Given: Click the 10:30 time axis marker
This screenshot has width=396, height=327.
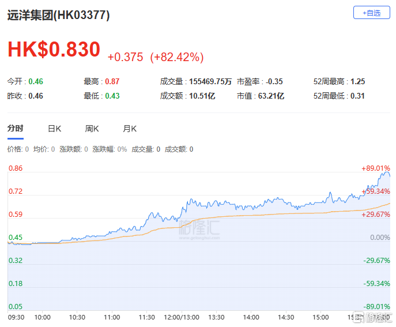Looking at the screenshot, I should tap(77, 317).
